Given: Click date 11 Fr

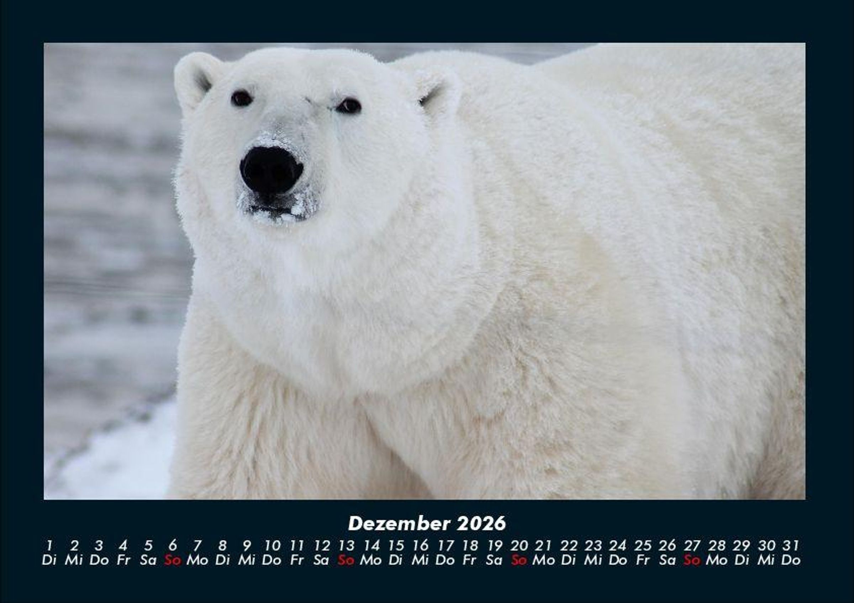Looking at the screenshot, I should tap(297, 553).
